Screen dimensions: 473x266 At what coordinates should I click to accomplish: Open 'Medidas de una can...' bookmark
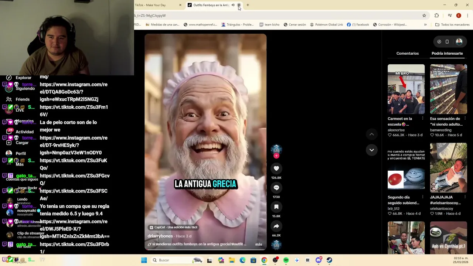pyautogui.click(x=163, y=25)
